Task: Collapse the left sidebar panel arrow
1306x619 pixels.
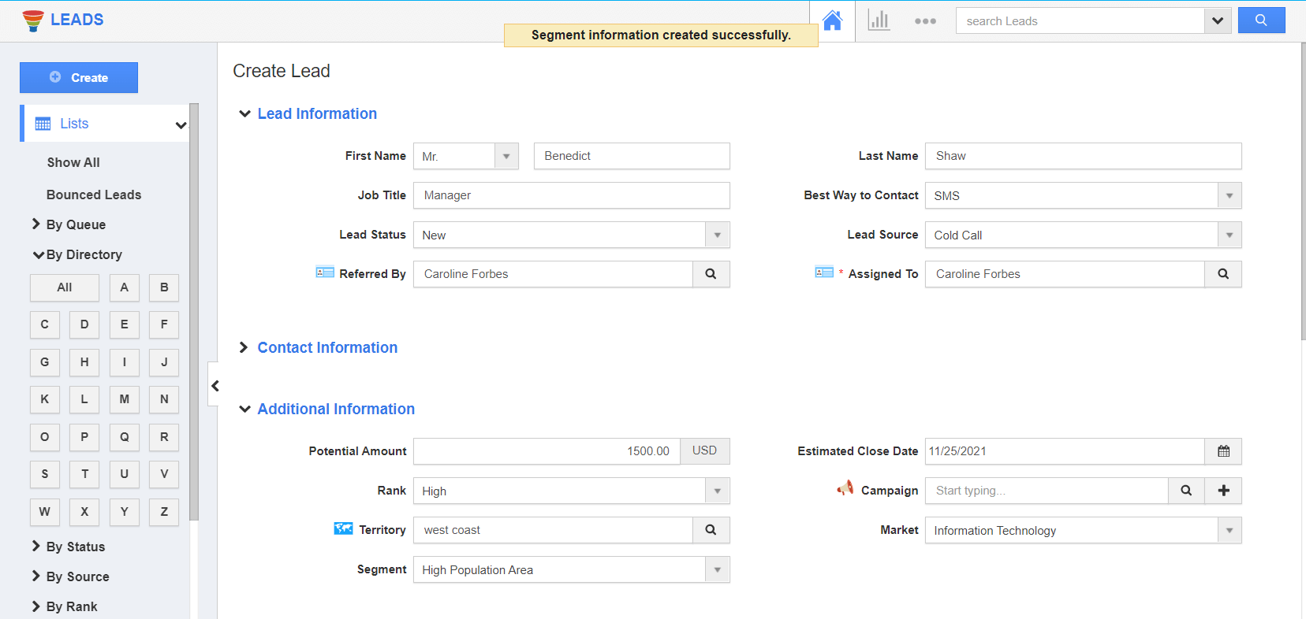Action: coord(215,385)
